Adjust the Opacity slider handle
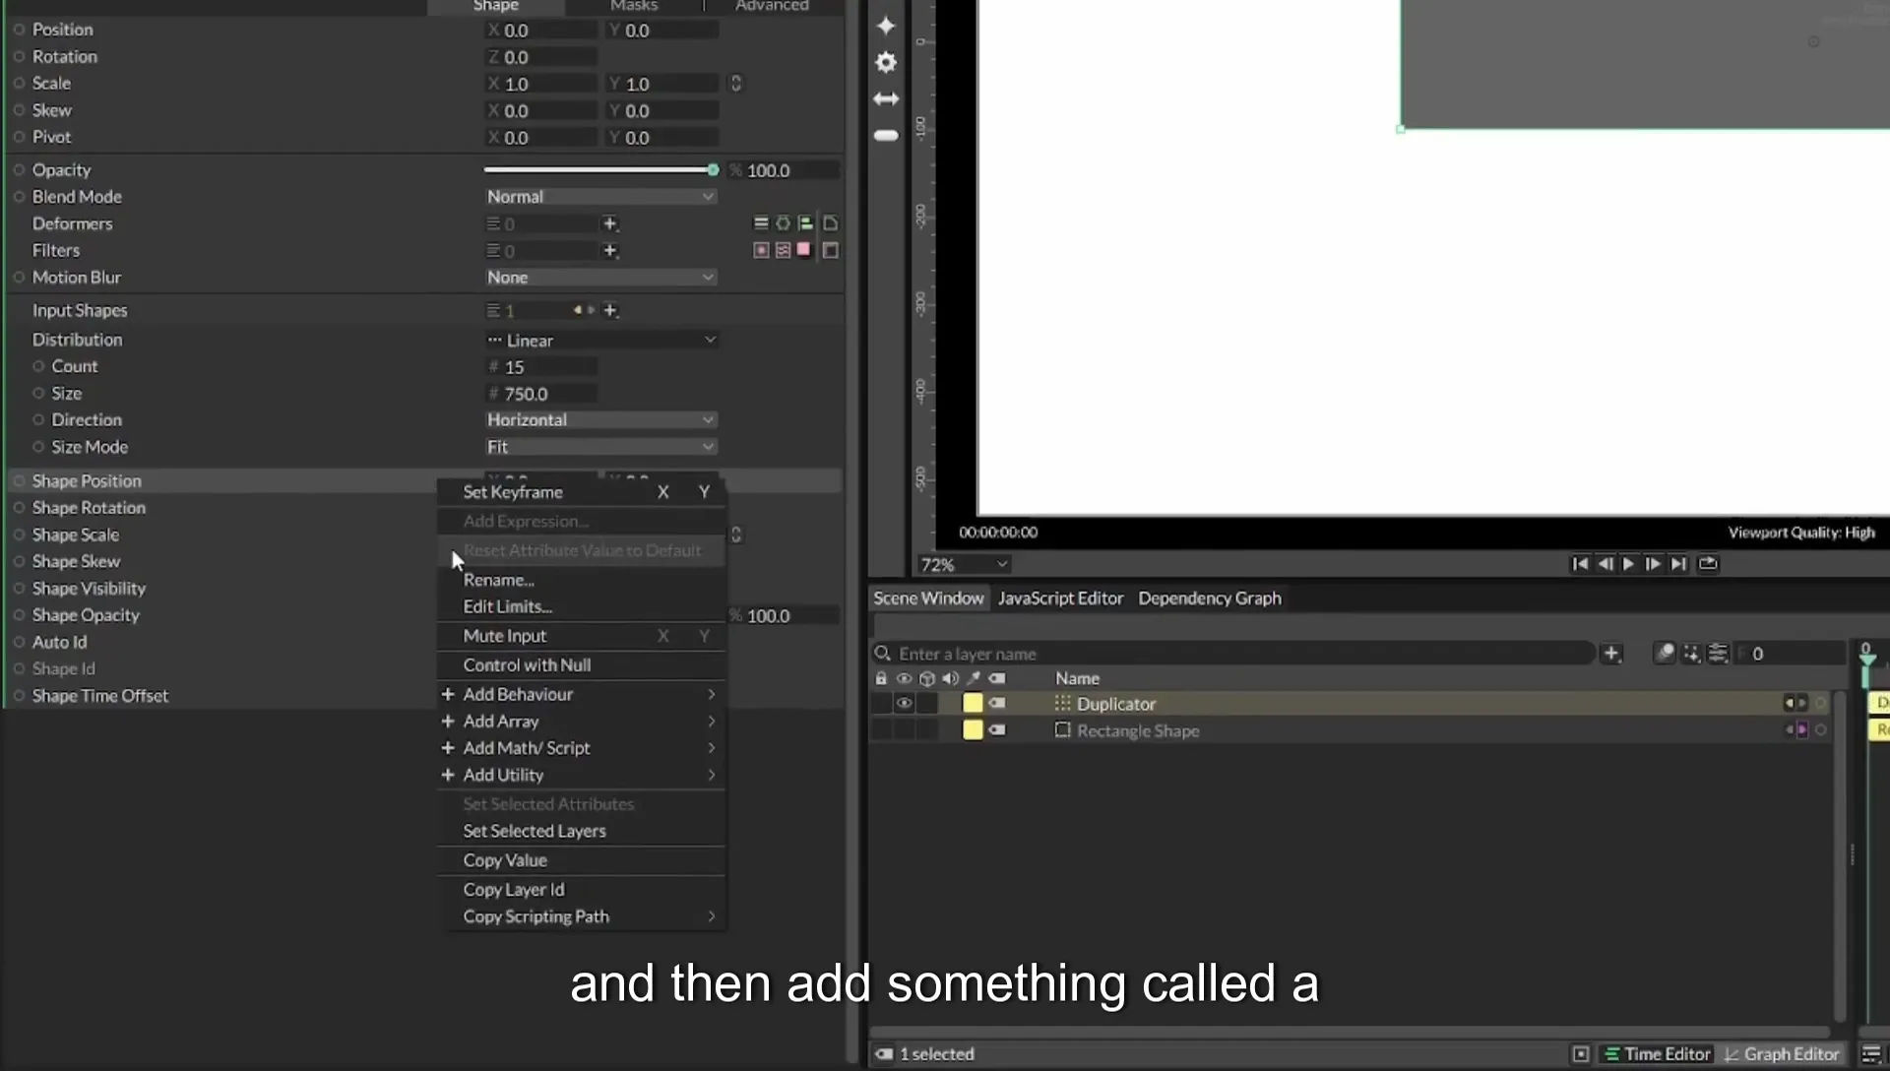Viewport: 1890px width, 1071px height. point(713,170)
